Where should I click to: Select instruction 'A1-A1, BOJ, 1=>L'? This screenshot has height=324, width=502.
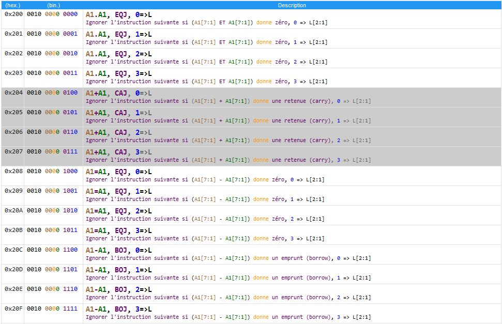(119, 270)
